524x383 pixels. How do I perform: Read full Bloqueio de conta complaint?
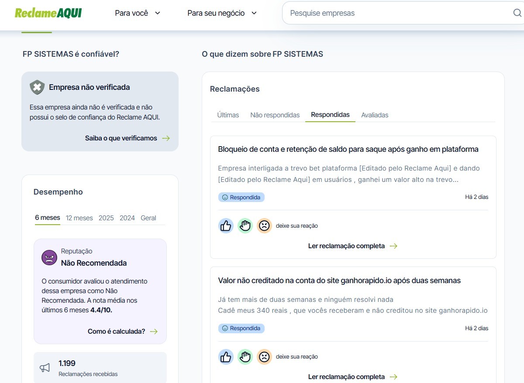coord(346,246)
